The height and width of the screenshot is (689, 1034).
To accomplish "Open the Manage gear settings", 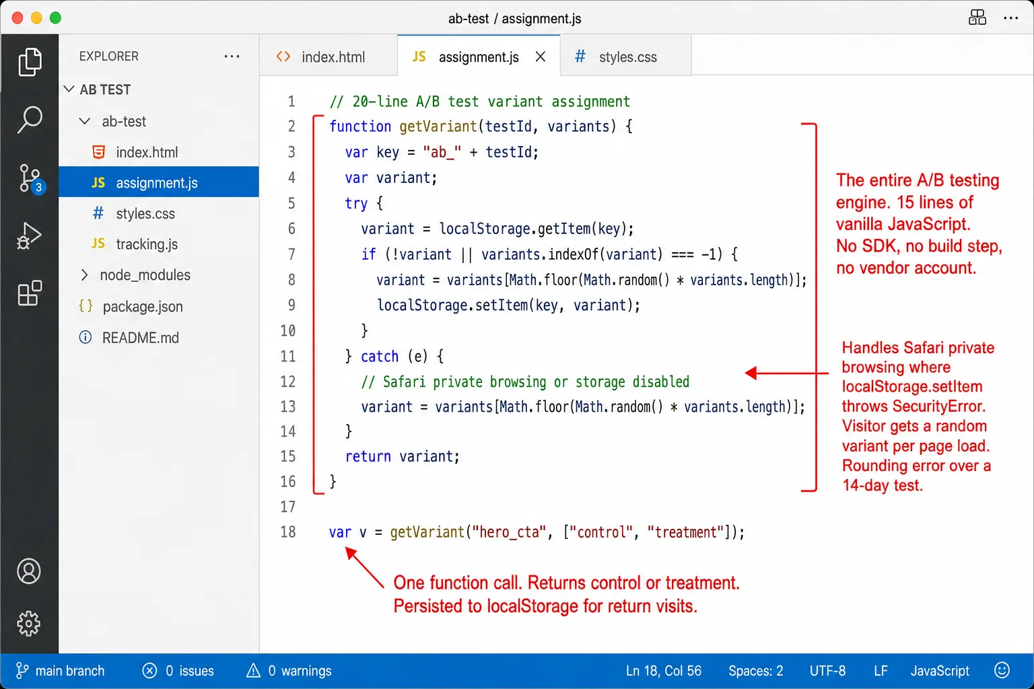I will coord(29,624).
